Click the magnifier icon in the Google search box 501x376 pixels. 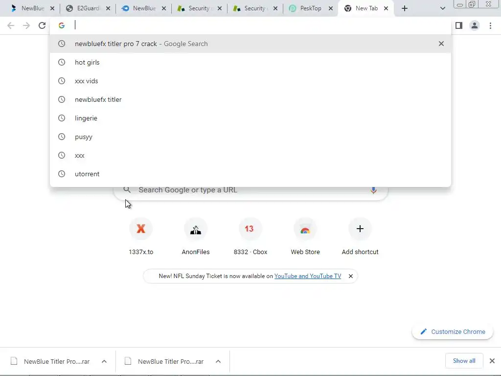click(127, 190)
